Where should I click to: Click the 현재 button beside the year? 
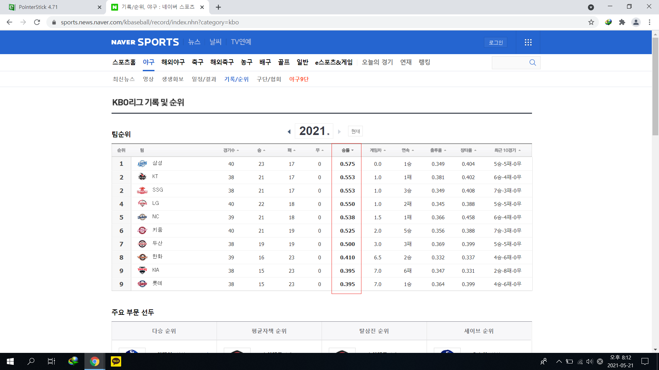356,131
